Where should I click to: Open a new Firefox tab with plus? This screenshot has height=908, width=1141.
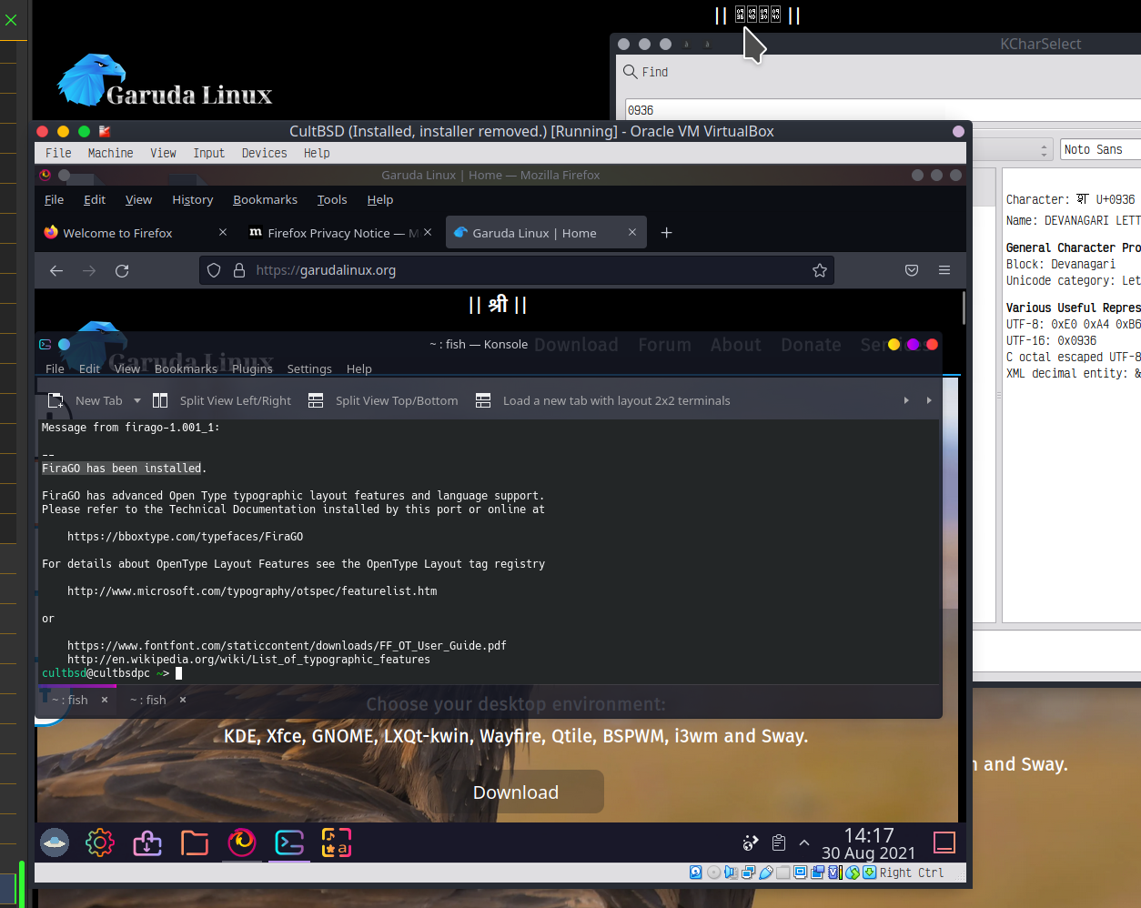click(666, 233)
